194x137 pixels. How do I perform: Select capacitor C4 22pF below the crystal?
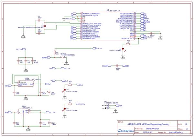39,33
